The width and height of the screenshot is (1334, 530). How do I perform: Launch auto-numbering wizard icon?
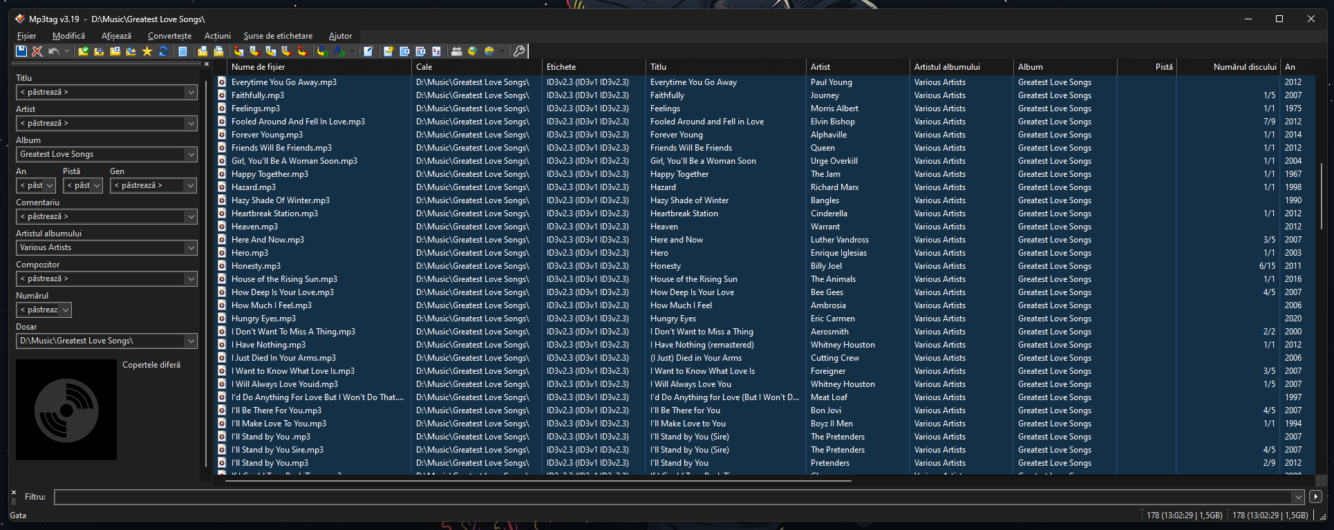click(x=436, y=51)
